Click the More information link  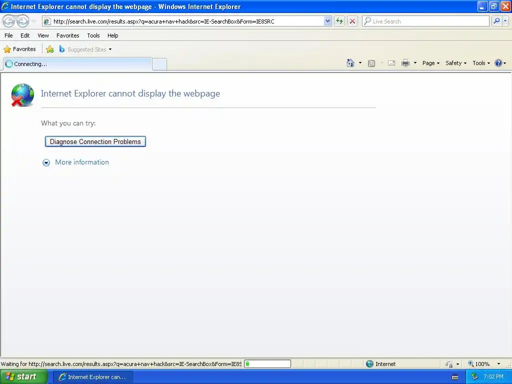coord(82,162)
